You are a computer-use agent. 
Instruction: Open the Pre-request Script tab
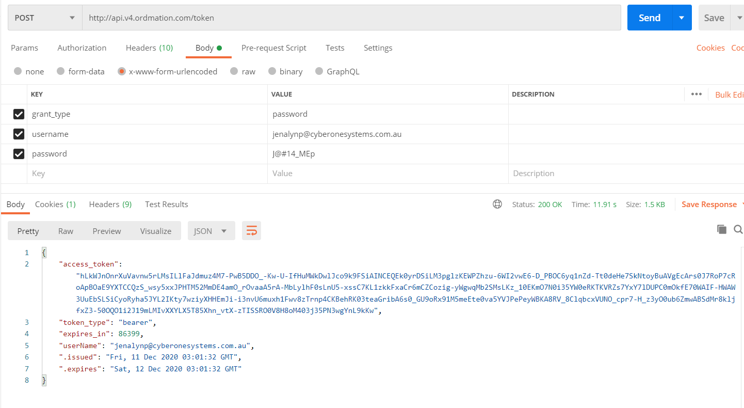[x=273, y=48]
